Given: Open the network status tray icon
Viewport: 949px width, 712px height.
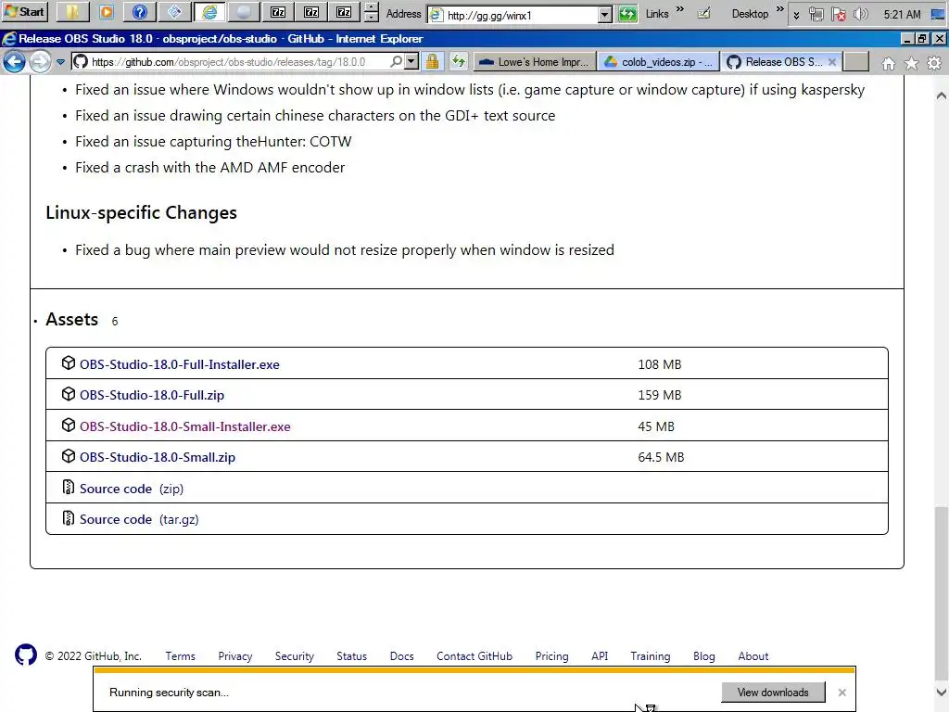Looking at the screenshot, I should coord(816,14).
